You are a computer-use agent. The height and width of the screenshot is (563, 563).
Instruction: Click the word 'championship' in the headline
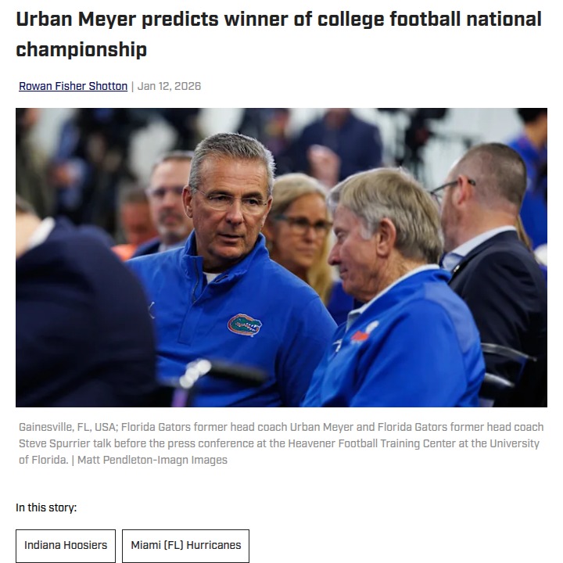pos(81,50)
